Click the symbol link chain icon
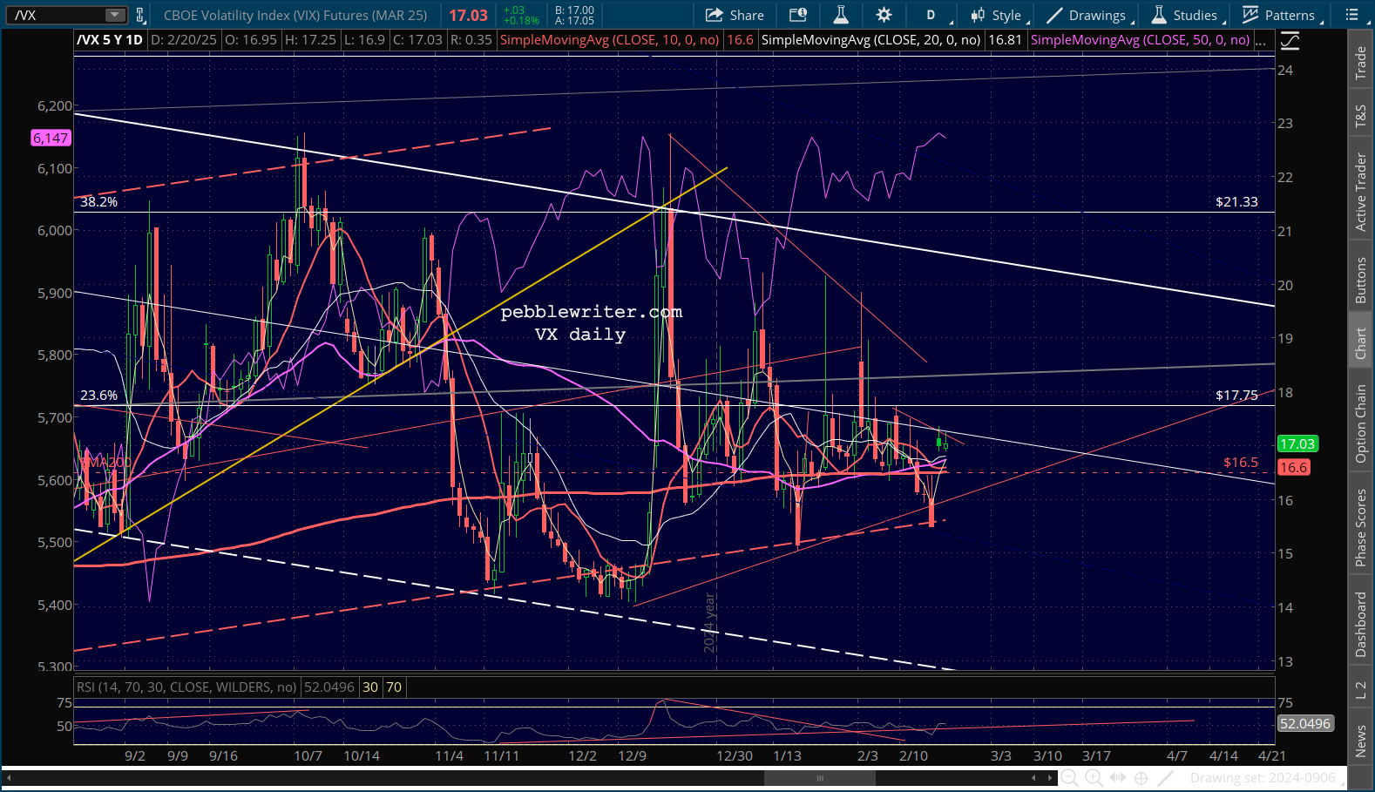 point(140,15)
